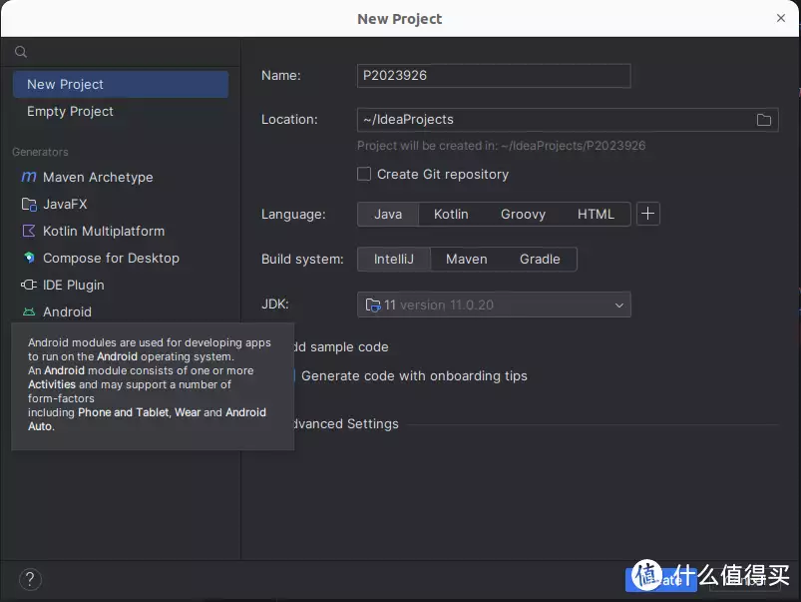Viewport: 801px width, 602px height.
Task: Expand the Advanced Settings section
Action: (x=346, y=424)
